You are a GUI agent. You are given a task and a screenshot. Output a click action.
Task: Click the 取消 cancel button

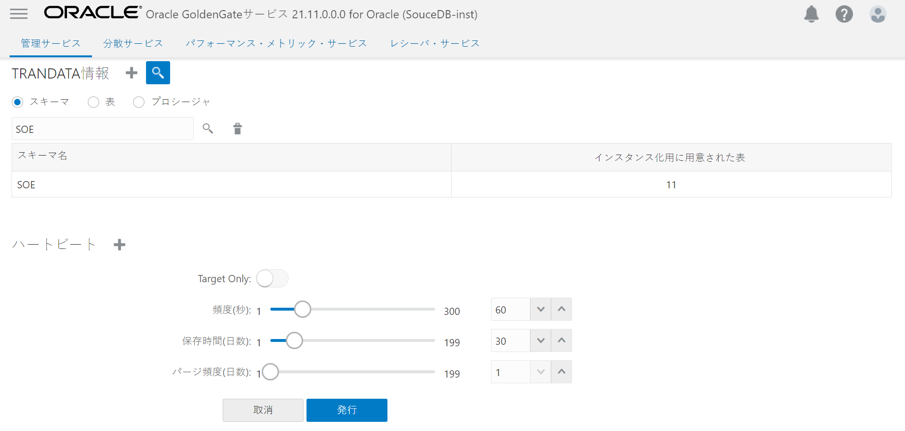click(x=263, y=410)
